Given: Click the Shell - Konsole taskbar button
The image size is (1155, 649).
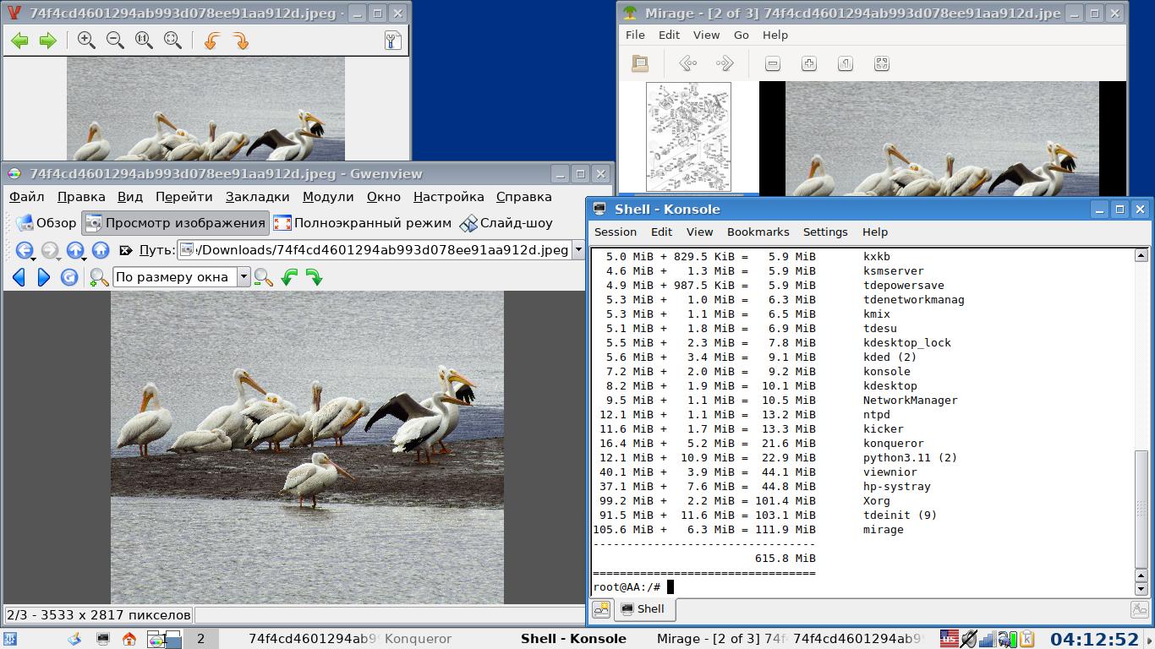Looking at the screenshot, I should point(573,639).
